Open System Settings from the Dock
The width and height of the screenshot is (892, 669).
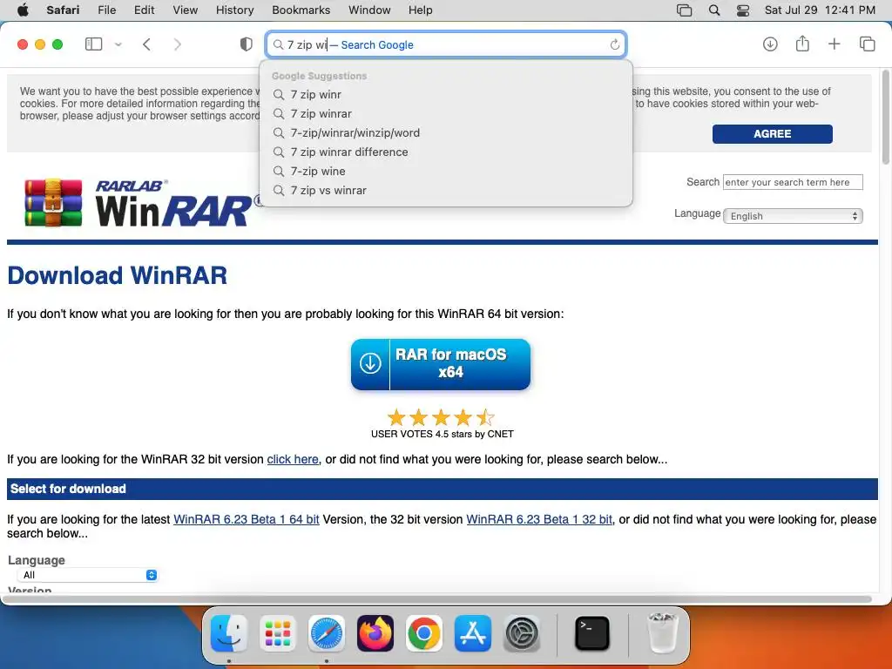pos(522,633)
